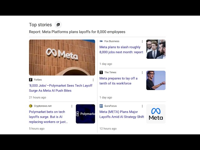Click the Report: Meta Platforms plans layoffs headline
This screenshot has height=150, width=200.
(x=77, y=32)
